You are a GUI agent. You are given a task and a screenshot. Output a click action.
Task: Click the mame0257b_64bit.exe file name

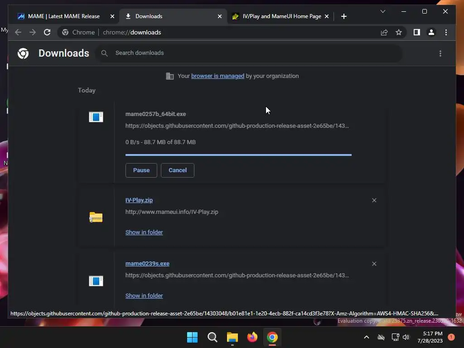[156, 114]
